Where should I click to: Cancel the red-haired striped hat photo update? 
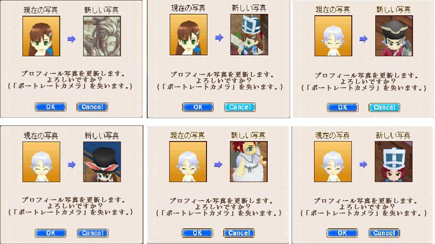pyautogui.click(x=384, y=233)
